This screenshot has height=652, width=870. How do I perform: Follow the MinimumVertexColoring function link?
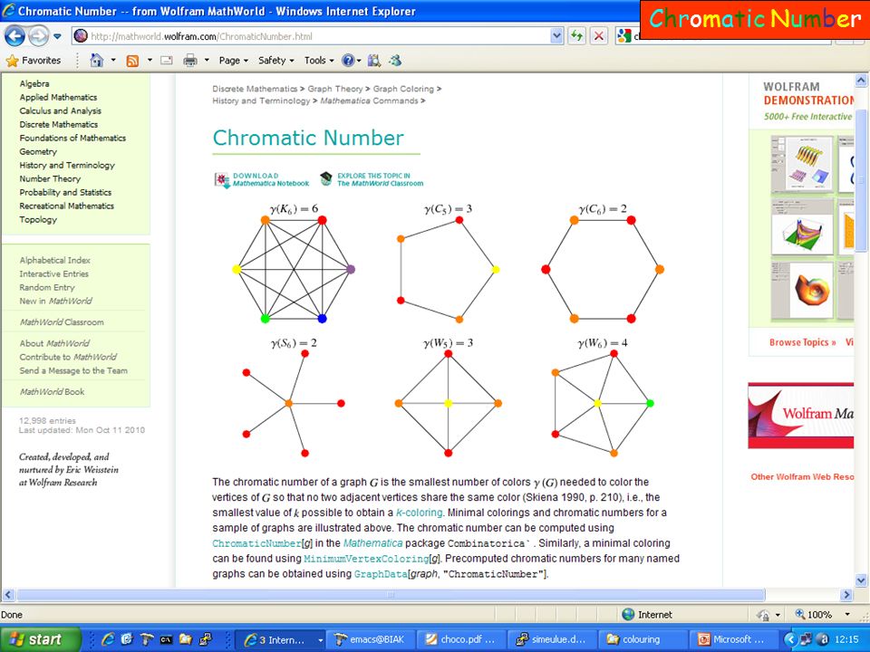366,559
